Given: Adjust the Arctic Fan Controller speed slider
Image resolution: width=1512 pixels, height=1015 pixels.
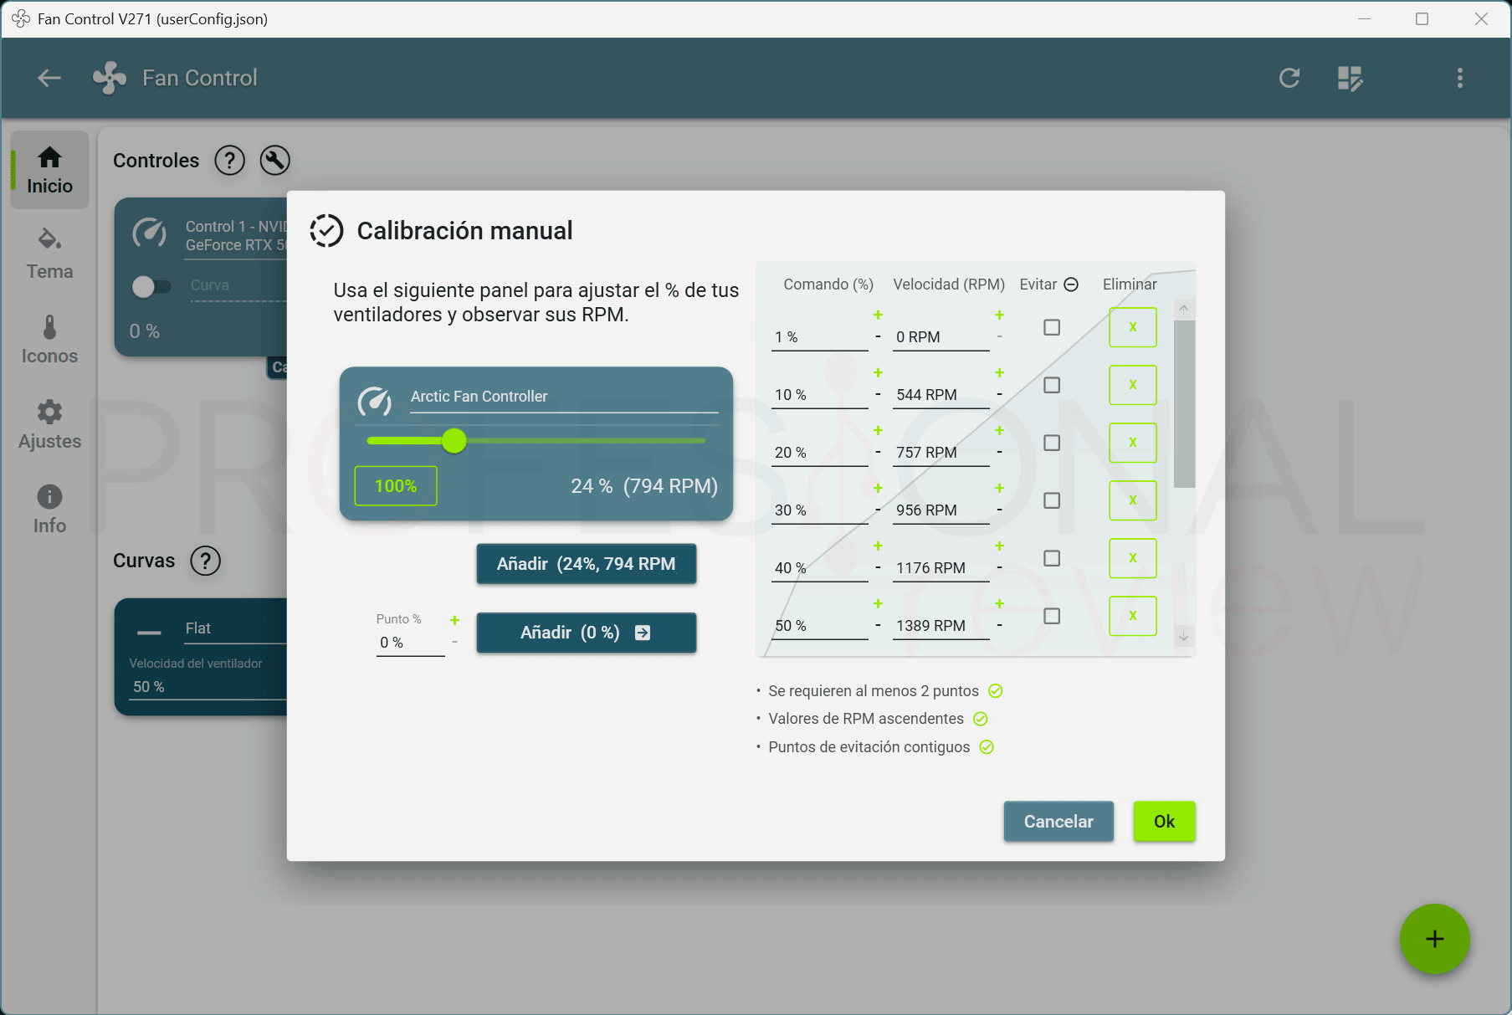Looking at the screenshot, I should click(x=536, y=440).
